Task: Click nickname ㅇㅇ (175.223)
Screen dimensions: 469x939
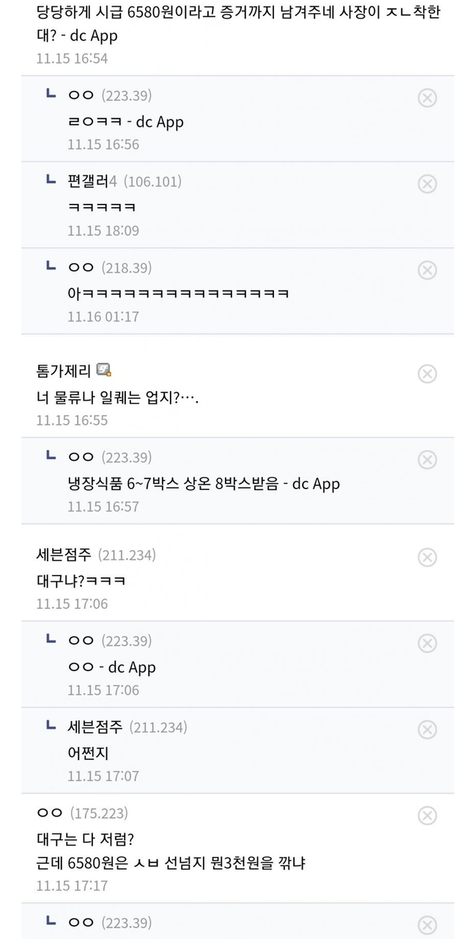Action: point(50,813)
